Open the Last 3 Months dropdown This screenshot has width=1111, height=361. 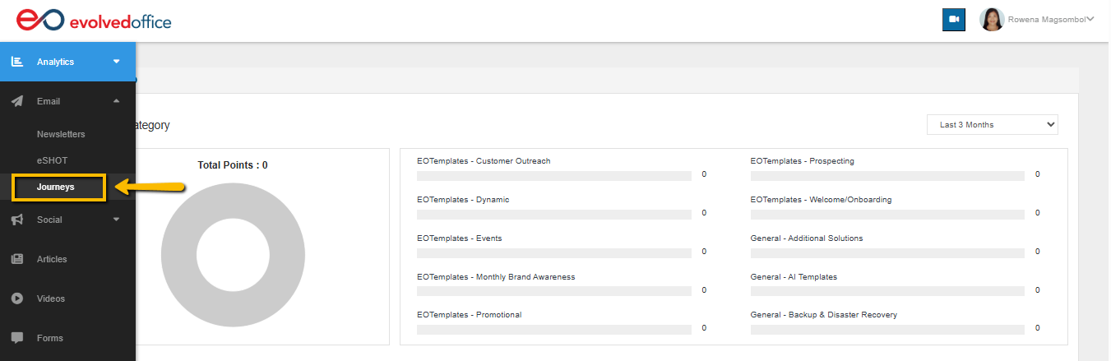pyautogui.click(x=992, y=125)
